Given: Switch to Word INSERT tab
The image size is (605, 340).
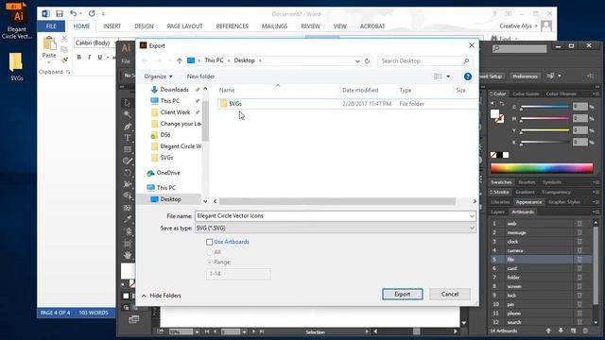Looking at the screenshot, I should 112,26.
